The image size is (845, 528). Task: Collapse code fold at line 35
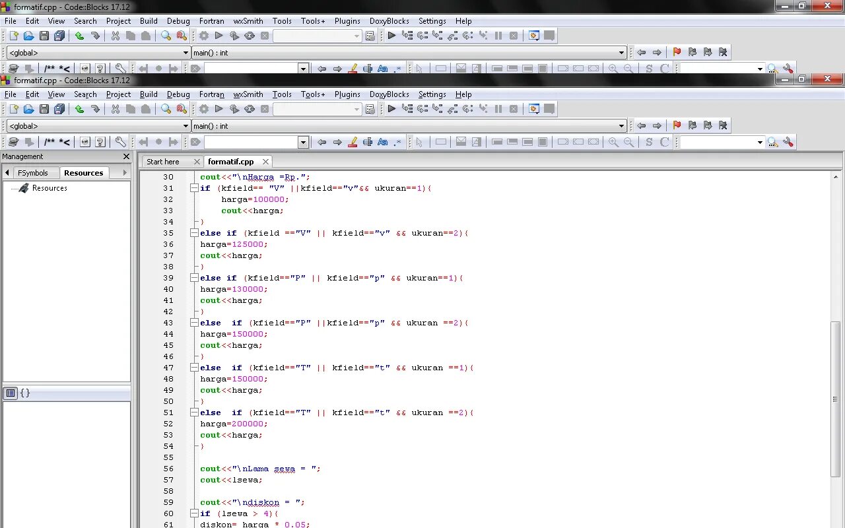click(x=194, y=233)
